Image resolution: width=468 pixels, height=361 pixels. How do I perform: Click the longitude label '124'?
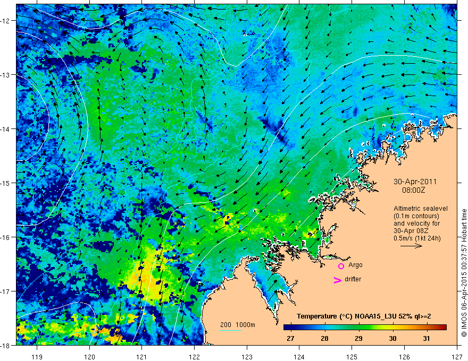(x=299, y=357)
